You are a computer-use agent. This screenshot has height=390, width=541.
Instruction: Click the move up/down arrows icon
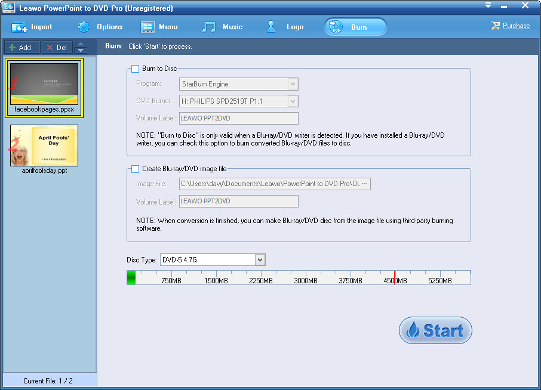pyautogui.click(x=81, y=48)
